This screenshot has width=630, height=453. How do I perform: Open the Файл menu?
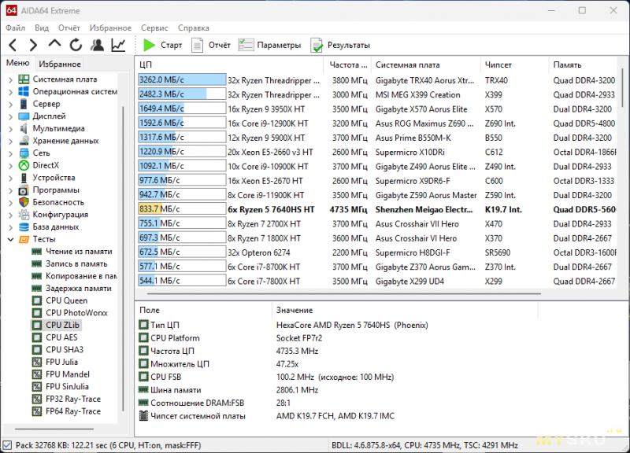click(15, 28)
